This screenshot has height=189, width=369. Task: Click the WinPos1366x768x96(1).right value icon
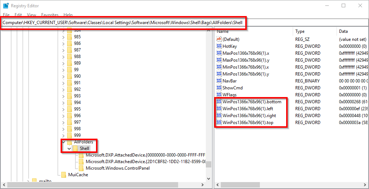coord(219,116)
